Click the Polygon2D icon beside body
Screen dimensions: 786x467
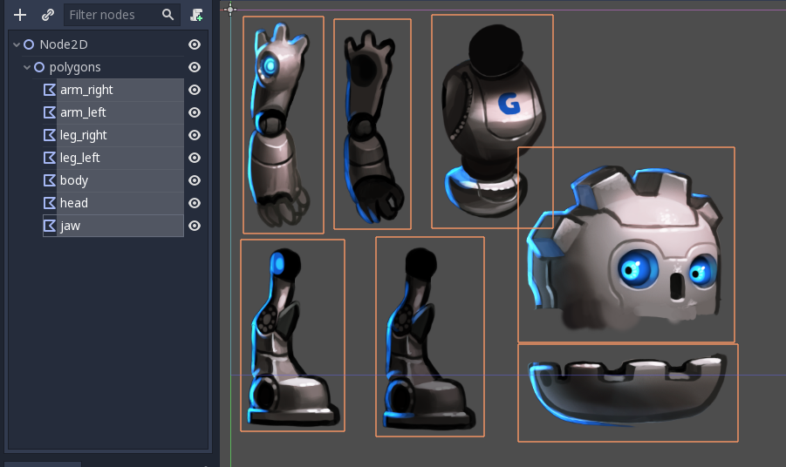pyautogui.click(x=50, y=180)
